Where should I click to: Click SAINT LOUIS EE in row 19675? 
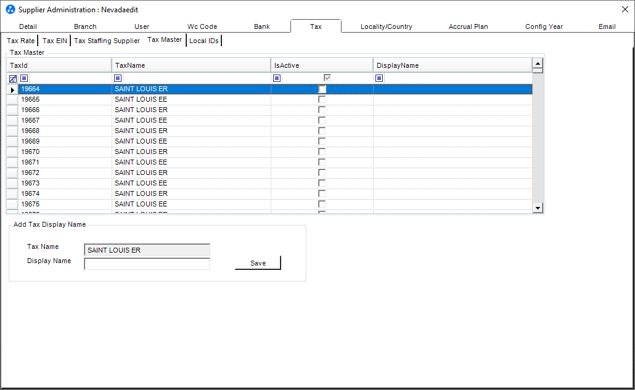pyautogui.click(x=141, y=205)
